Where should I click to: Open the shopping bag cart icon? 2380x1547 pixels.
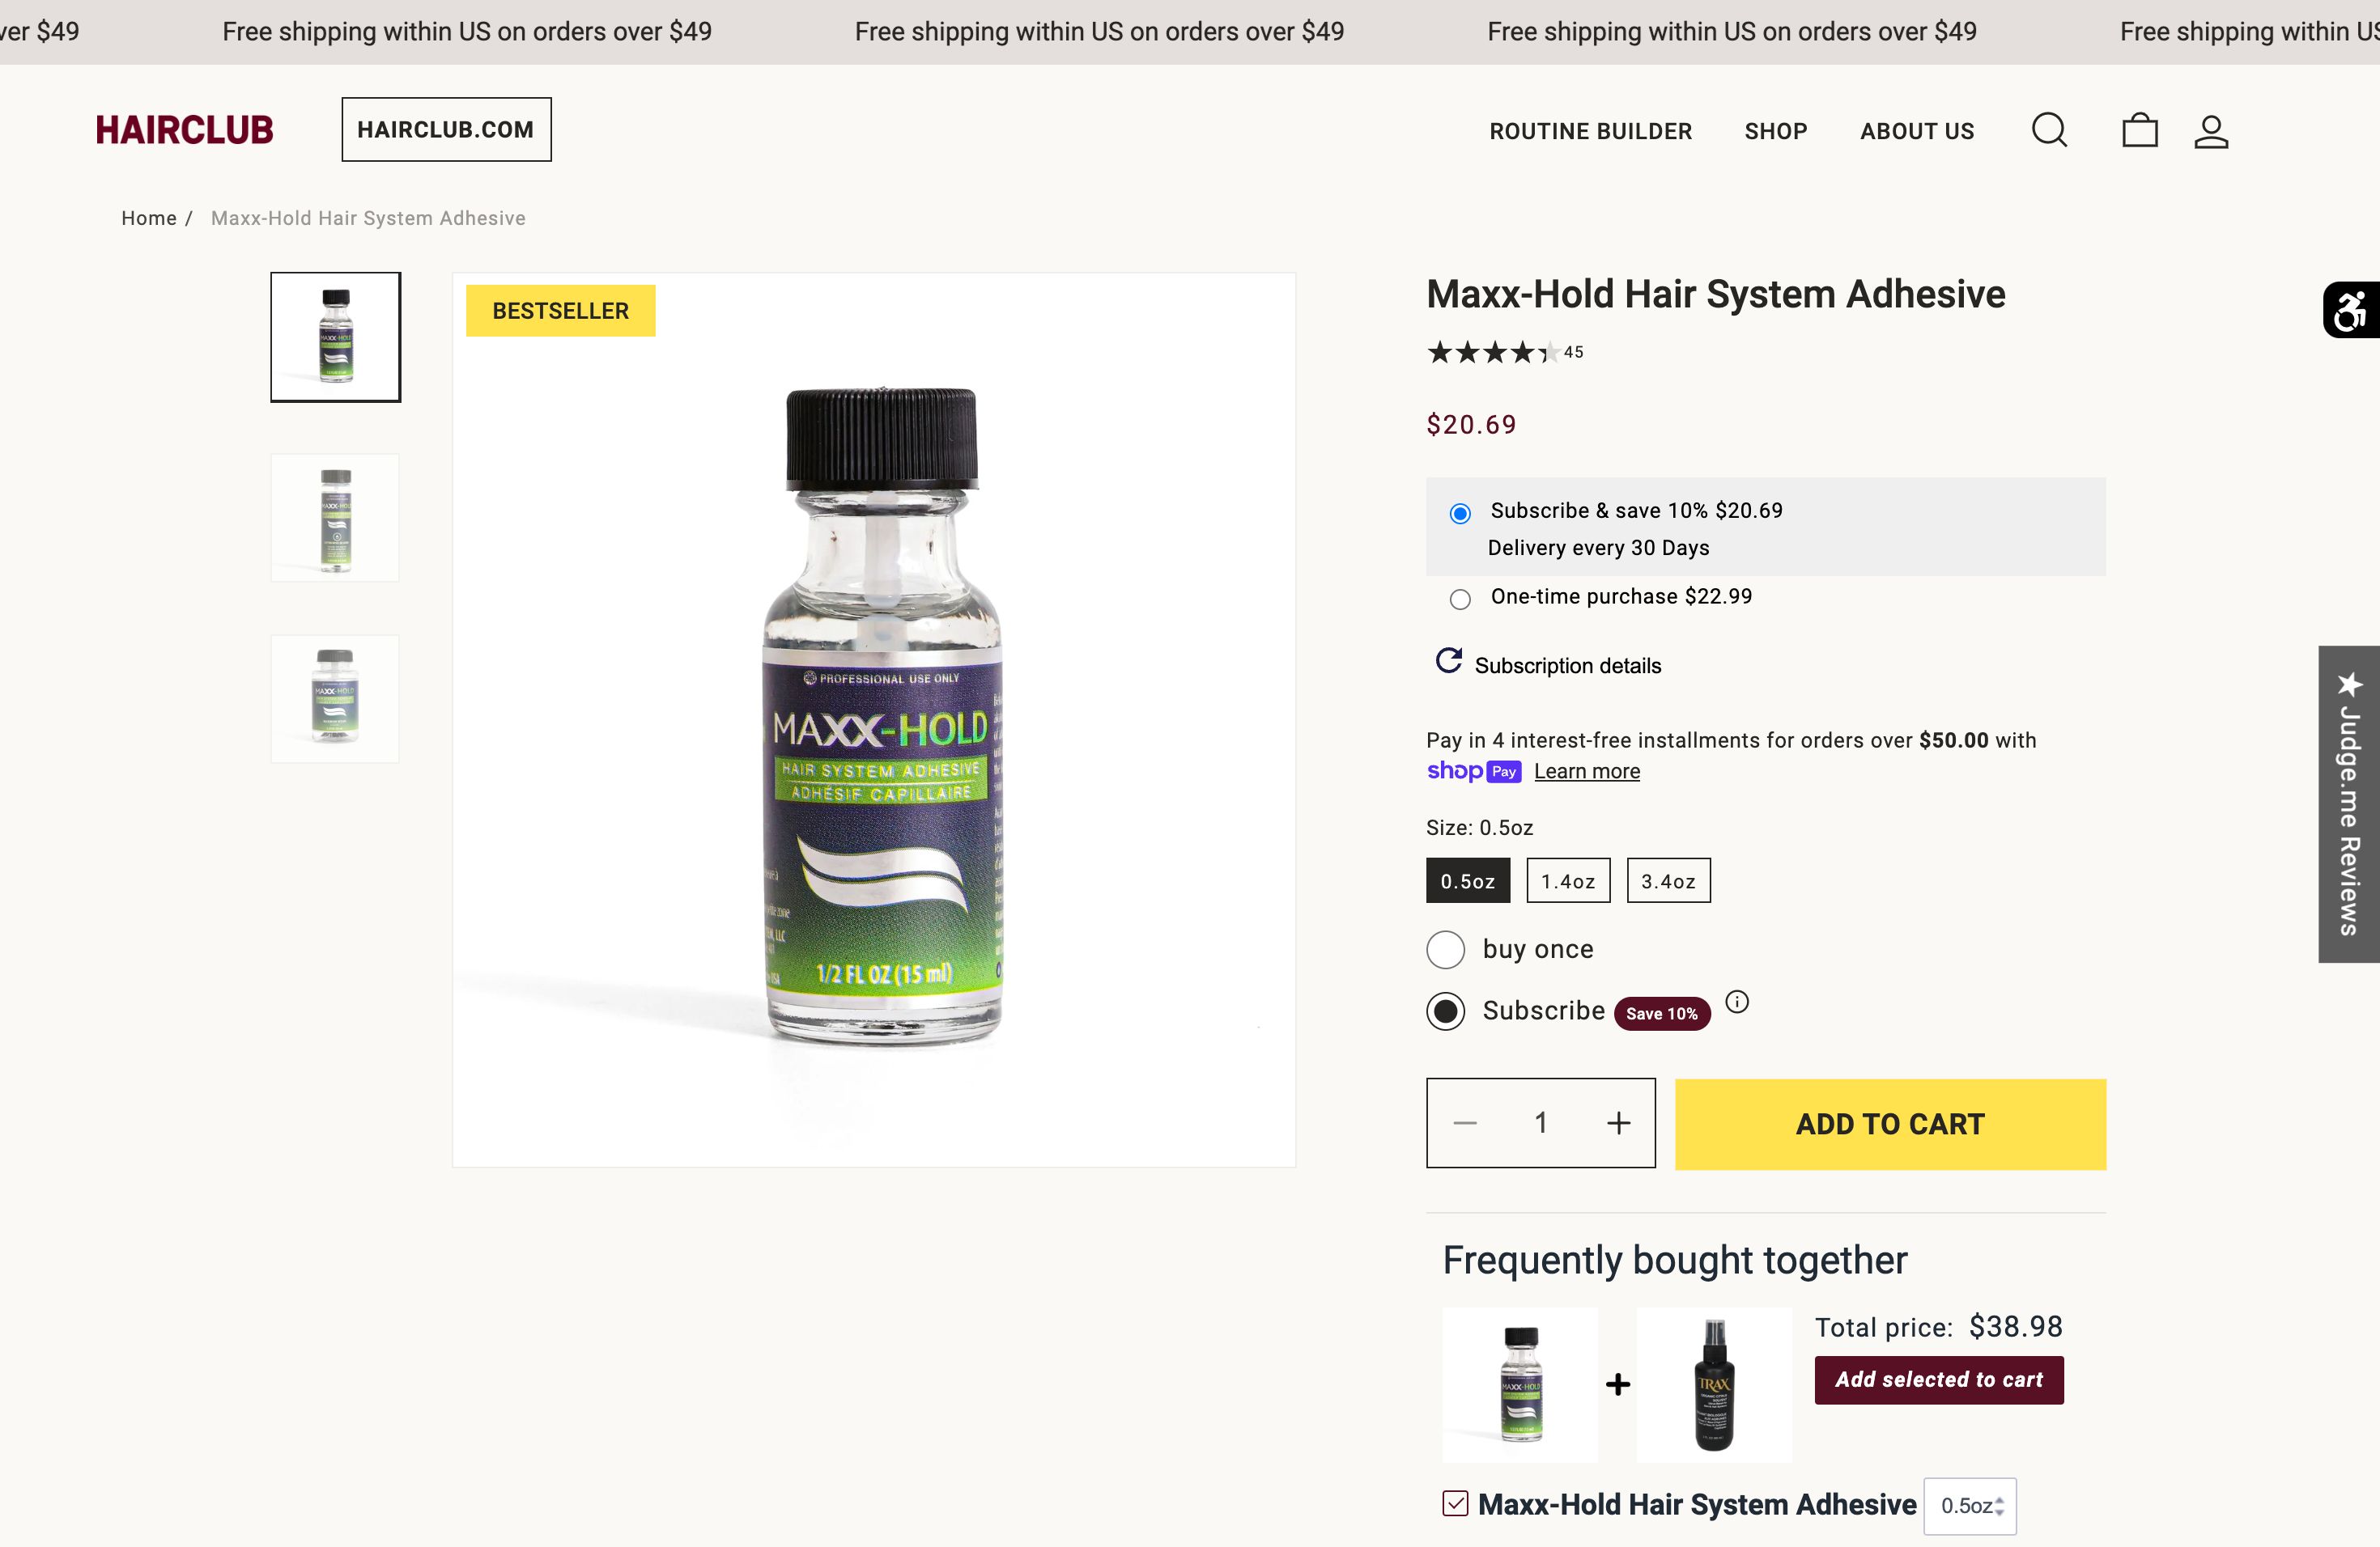click(2139, 130)
